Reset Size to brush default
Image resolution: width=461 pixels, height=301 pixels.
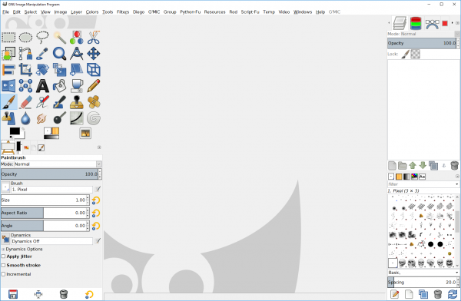click(x=96, y=200)
